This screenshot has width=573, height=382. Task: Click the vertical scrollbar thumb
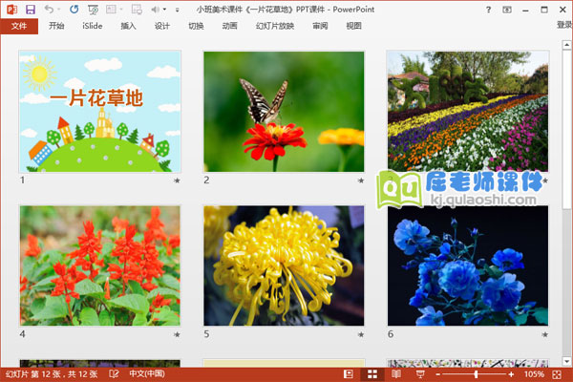(566, 130)
